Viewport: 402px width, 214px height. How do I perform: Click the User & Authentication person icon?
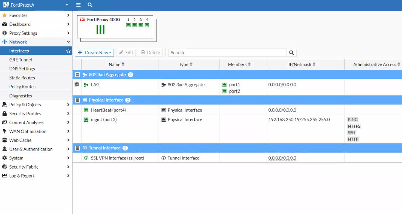tap(4, 149)
